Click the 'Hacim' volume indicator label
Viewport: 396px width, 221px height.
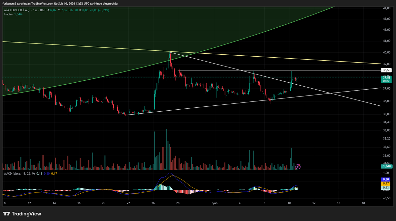pos(8,14)
